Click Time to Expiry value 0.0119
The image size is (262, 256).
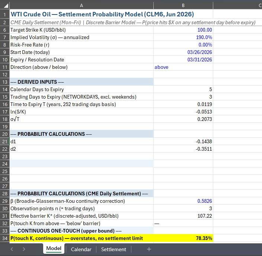point(183,104)
